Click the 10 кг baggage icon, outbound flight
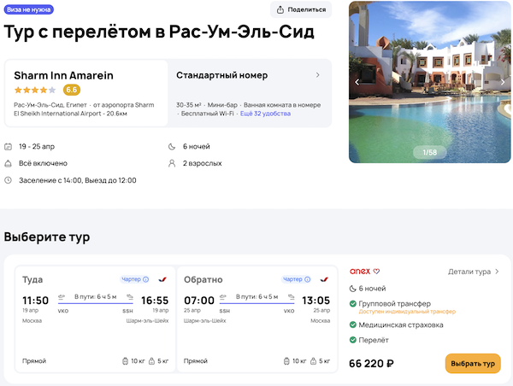The width and height of the screenshot is (513, 386). 125,361
